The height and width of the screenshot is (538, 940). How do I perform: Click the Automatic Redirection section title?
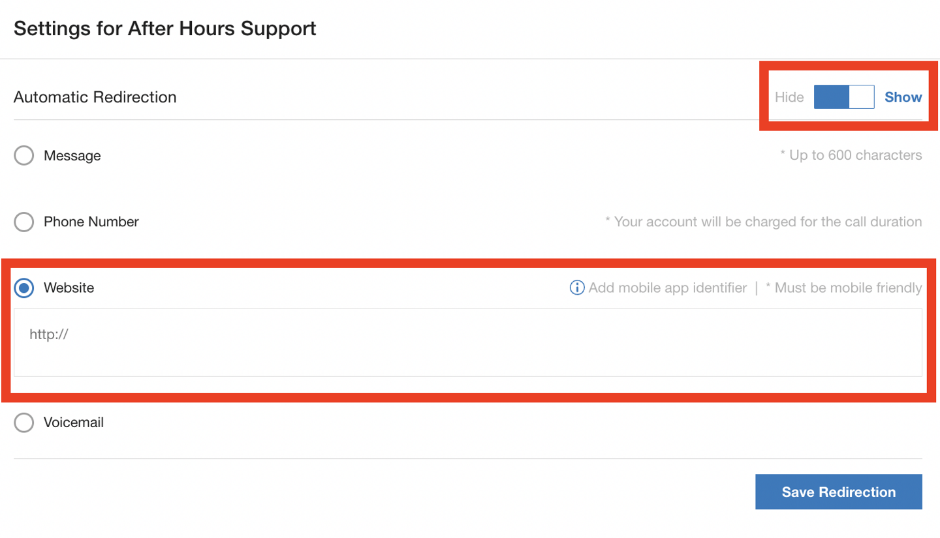96,97
